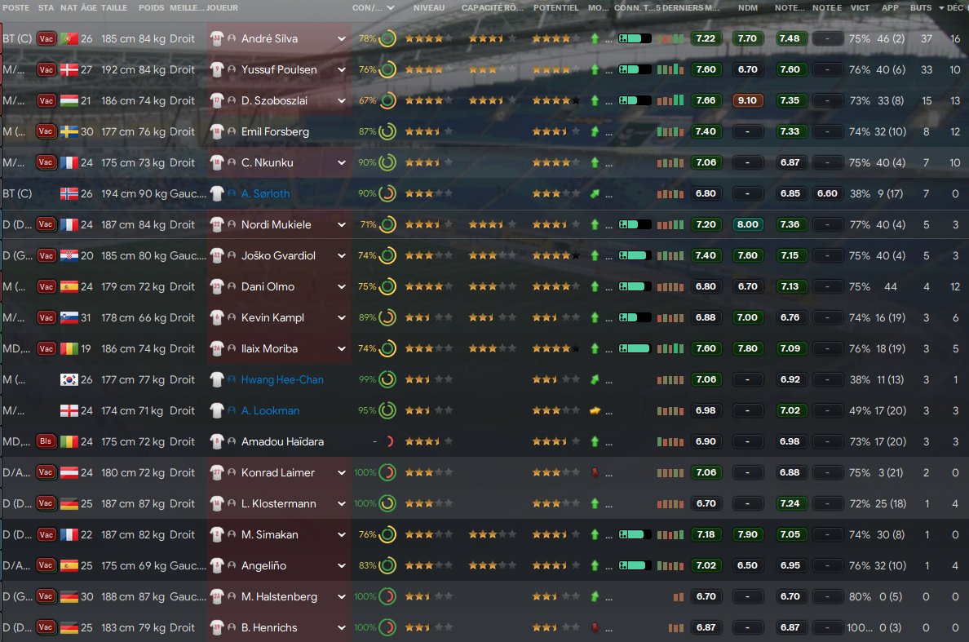969x642 pixels.
Task: Click the 8.00 rating for Nordi Mukiele
Action: point(748,225)
